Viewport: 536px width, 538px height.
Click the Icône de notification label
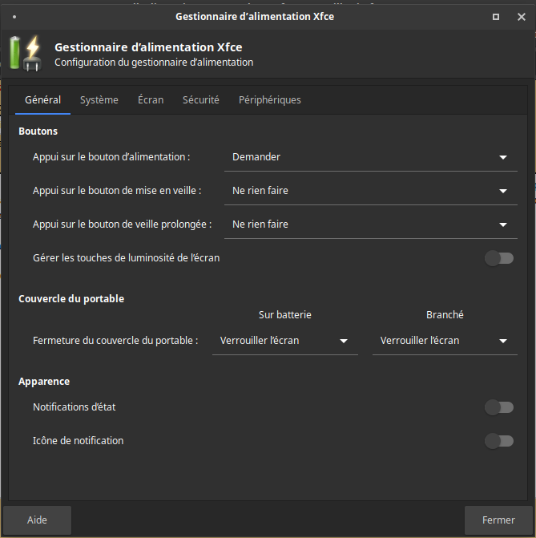(79, 441)
